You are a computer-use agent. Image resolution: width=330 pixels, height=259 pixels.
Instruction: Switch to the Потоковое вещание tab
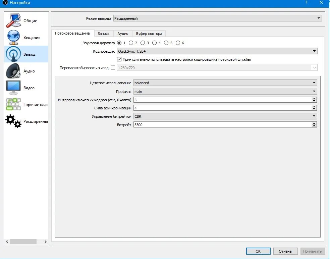pyautogui.click(x=72, y=33)
